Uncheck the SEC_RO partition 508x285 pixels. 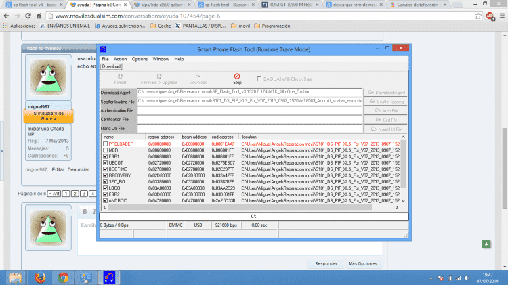click(105, 181)
